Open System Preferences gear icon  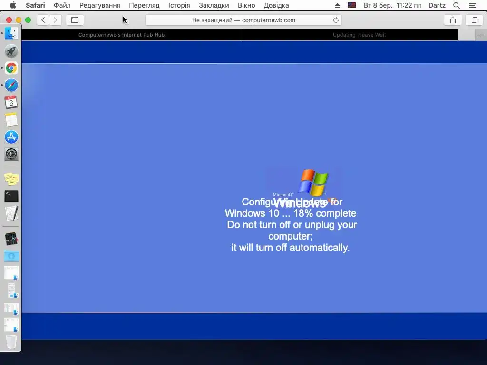pos(11,154)
